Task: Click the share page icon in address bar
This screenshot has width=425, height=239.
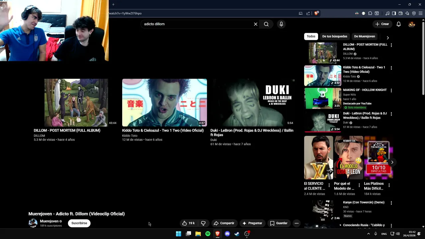Action: coord(308,13)
